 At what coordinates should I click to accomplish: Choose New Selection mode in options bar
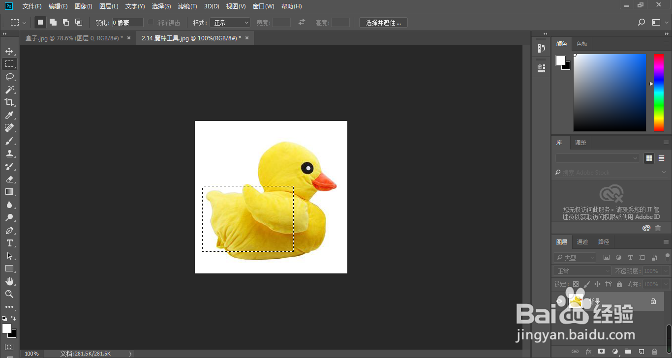coord(40,23)
